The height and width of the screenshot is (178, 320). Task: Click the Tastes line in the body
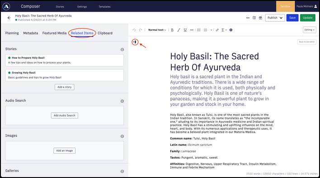pyautogui.click(x=194, y=158)
